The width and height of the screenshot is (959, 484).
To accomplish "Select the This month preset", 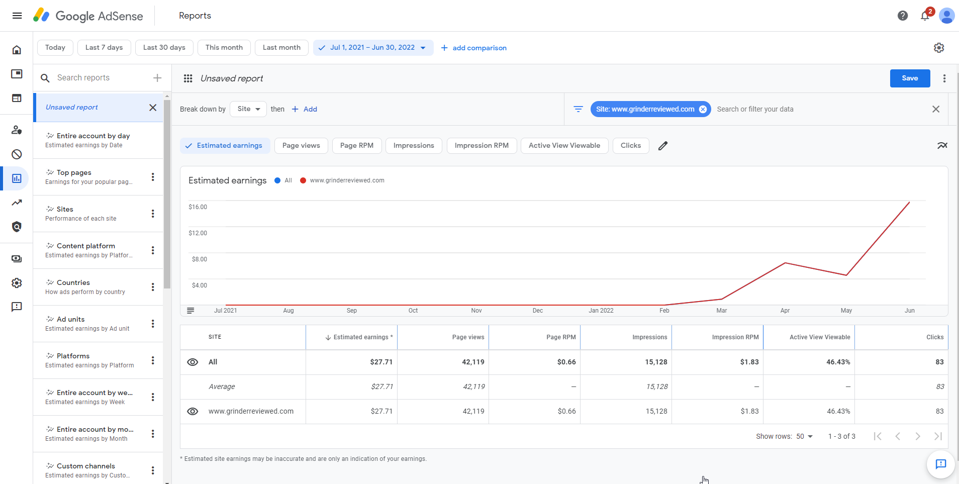I will (x=224, y=48).
